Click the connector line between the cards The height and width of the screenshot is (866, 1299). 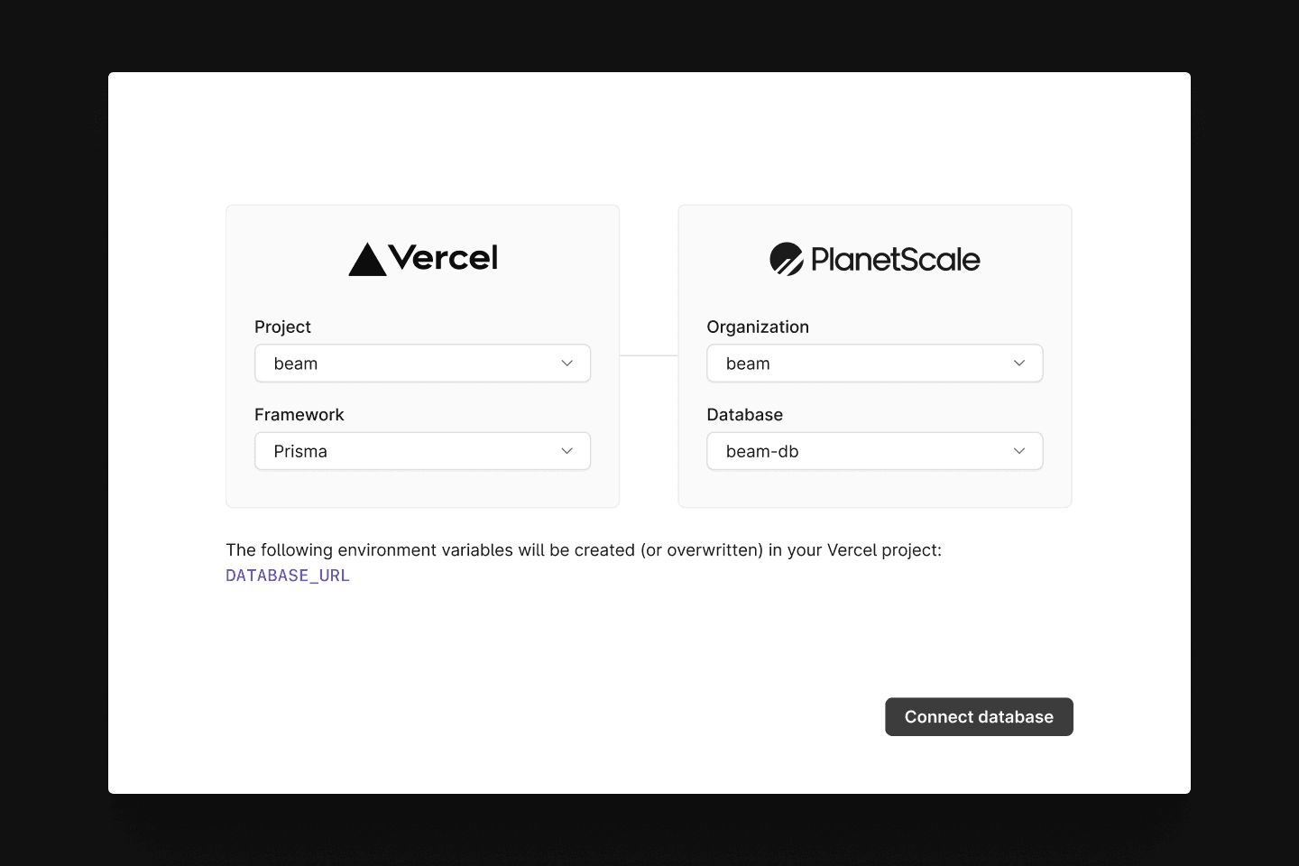tap(649, 356)
